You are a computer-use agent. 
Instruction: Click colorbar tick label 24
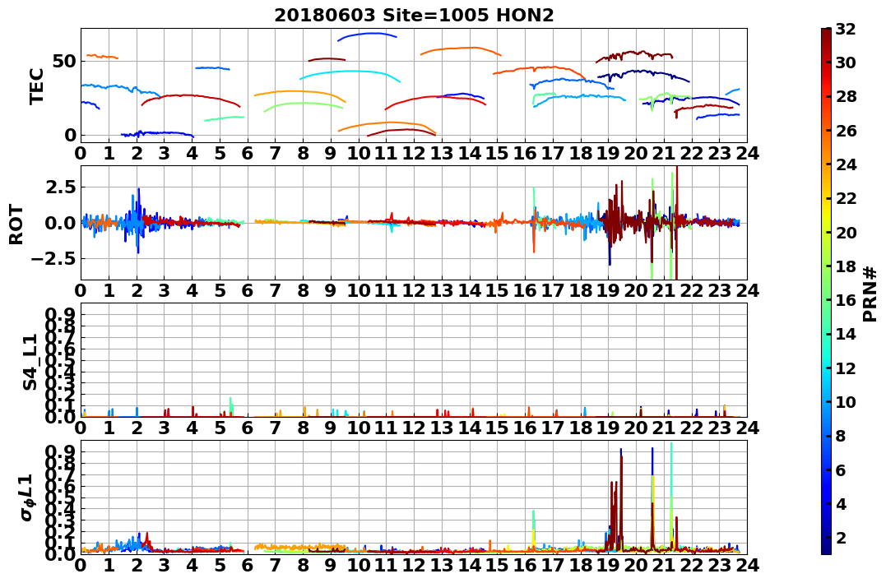846,164
